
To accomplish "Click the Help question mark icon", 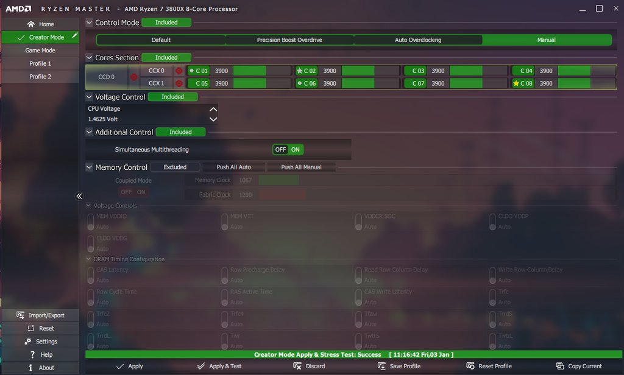I will click(x=32, y=354).
